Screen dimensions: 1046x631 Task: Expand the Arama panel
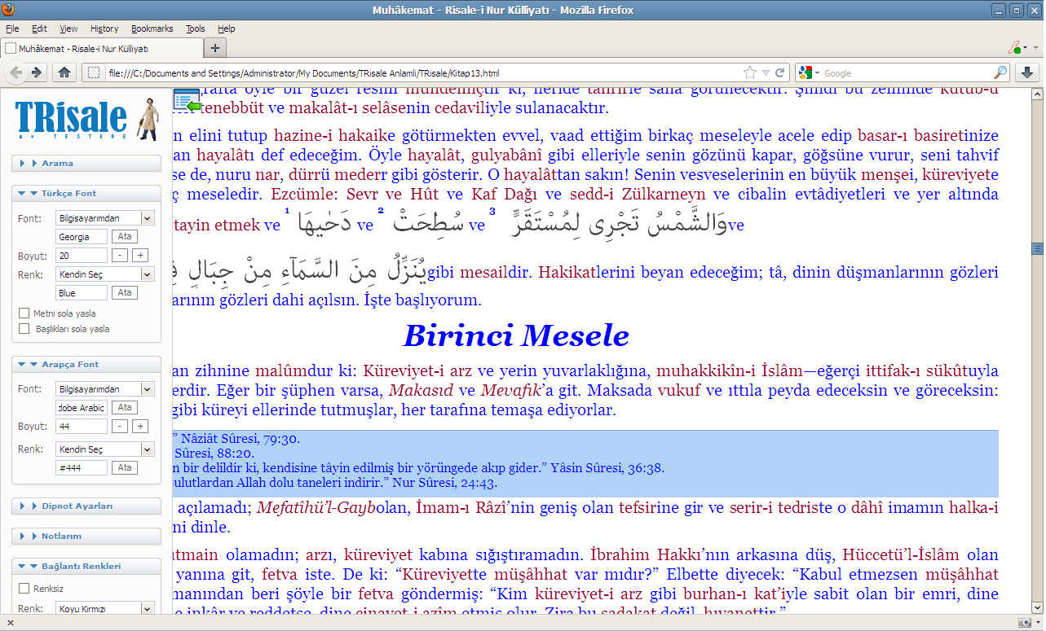(x=86, y=164)
